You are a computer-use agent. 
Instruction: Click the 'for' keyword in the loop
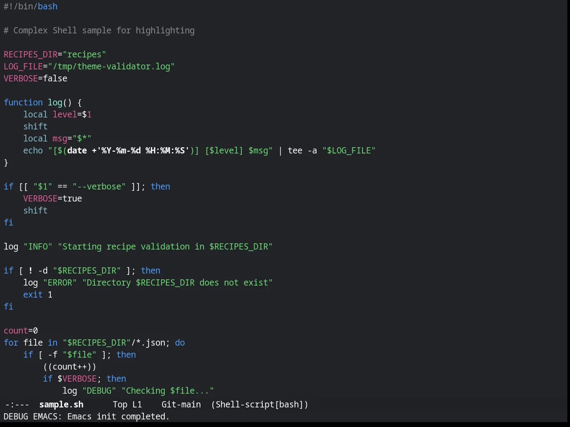click(11, 342)
